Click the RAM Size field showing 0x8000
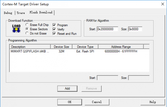167x107 pixels. [135, 29]
